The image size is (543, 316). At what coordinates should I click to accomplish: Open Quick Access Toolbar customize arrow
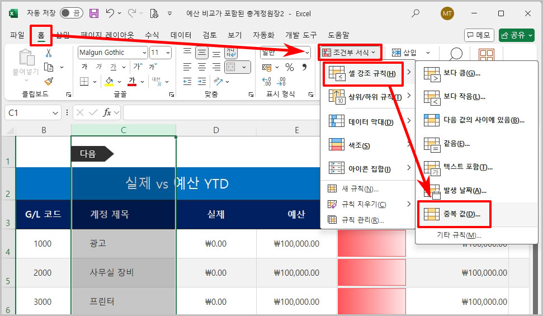pos(169,13)
